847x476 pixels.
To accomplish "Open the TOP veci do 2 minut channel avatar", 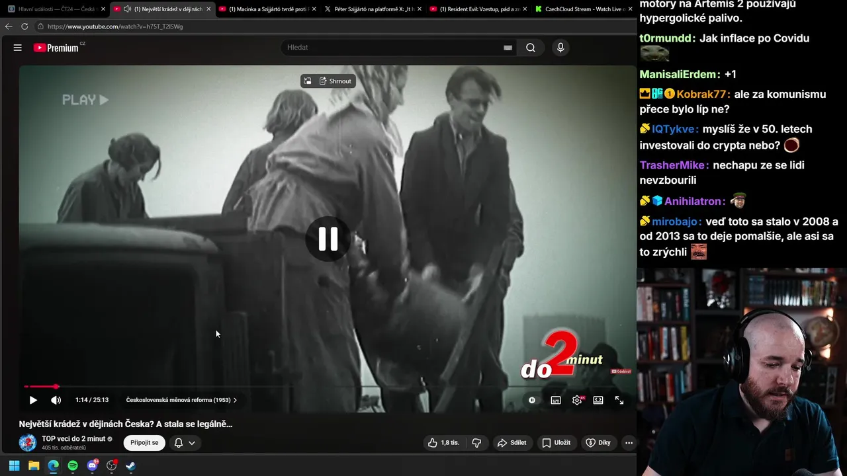I will [27, 443].
